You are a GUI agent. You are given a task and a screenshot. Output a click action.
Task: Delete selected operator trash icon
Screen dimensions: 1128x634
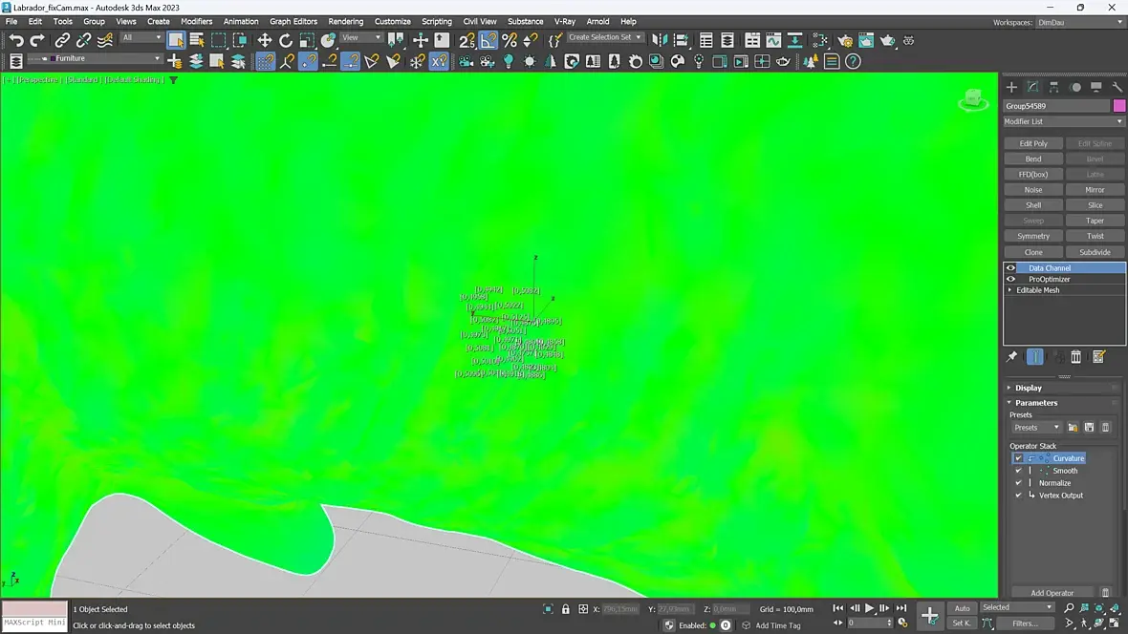[1106, 592]
